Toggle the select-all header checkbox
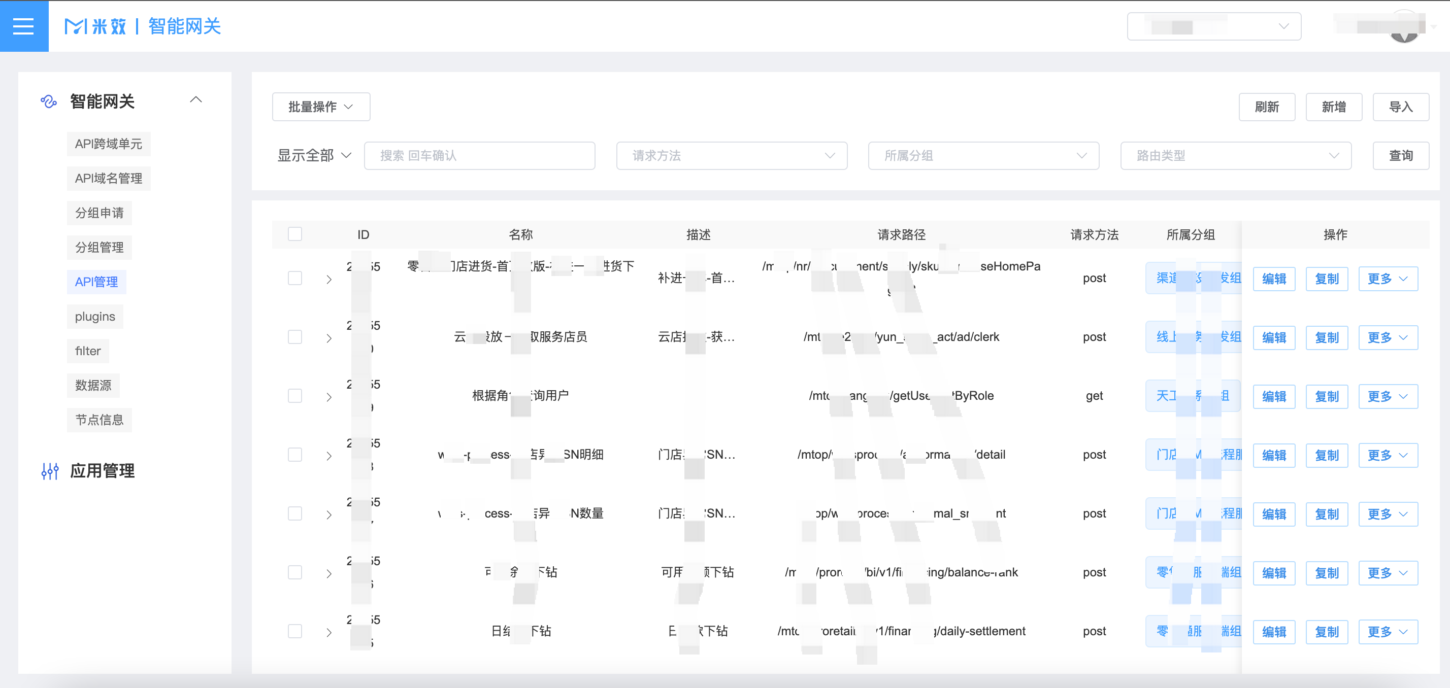The image size is (1450, 688). click(x=295, y=234)
